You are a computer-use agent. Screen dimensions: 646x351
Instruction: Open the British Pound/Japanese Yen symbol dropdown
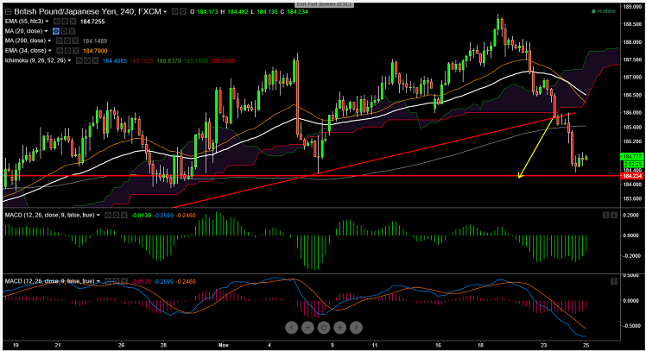165,12
